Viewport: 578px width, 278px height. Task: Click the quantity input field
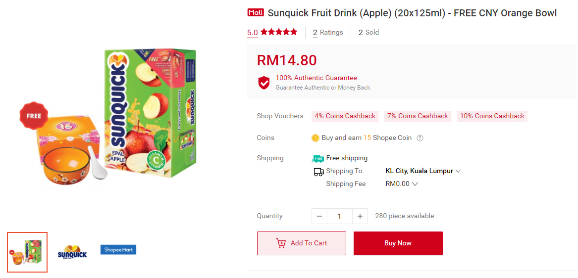[340, 216]
